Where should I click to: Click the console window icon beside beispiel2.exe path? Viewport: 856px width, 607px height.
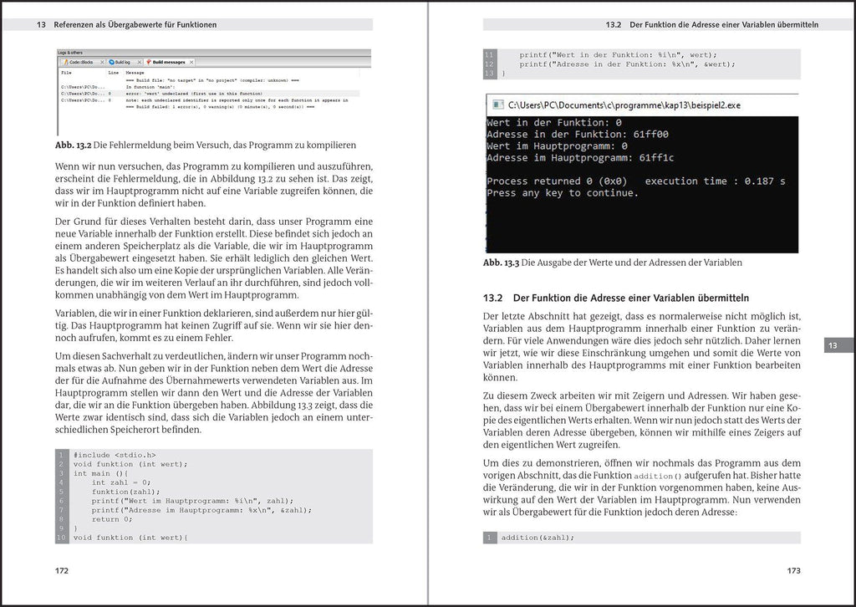point(497,105)
